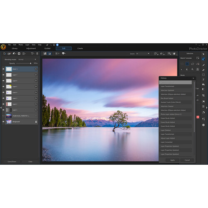
Task: Click Apply in the History panel
Action: pos(173,160)
